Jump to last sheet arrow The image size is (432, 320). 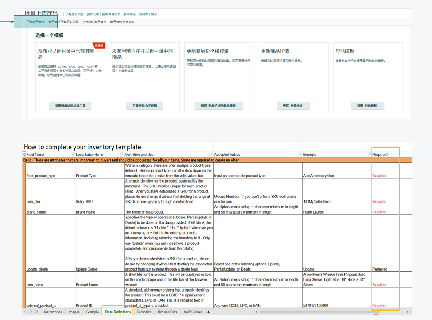coord(36,312)
